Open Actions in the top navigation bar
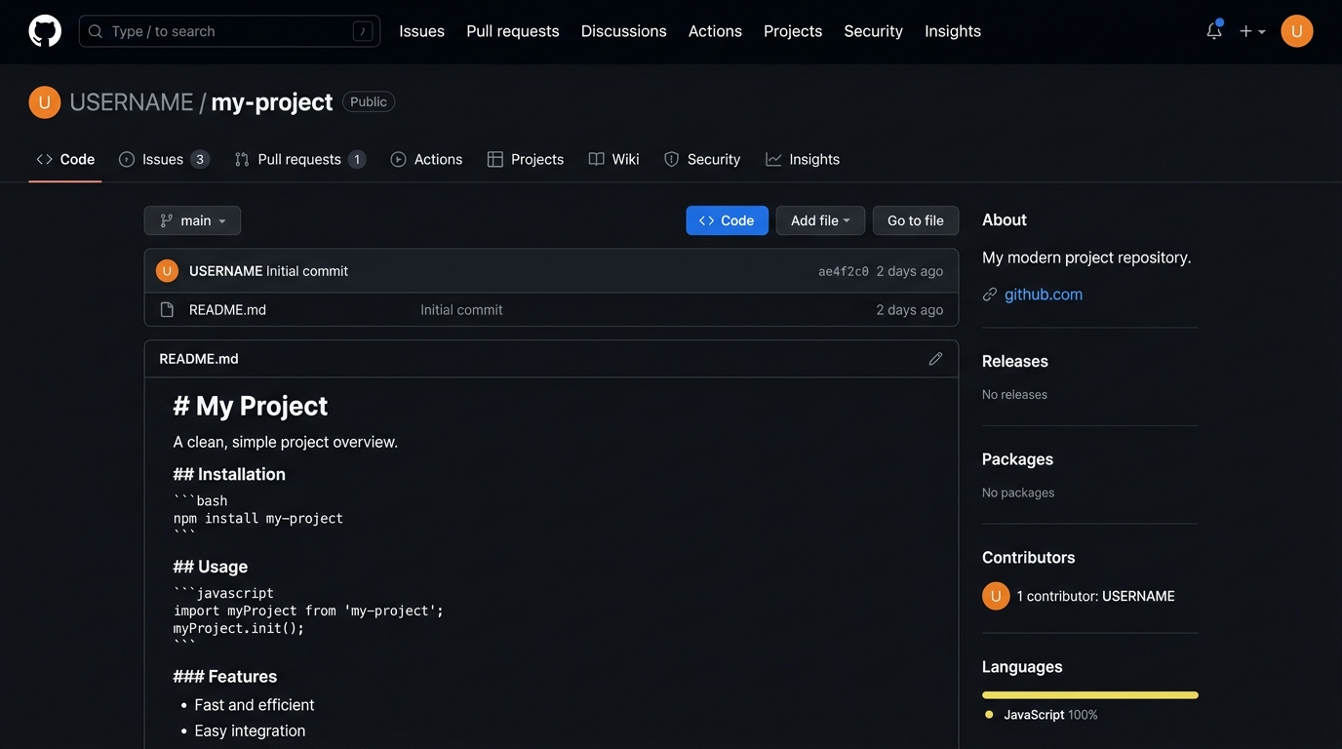Screen dimensions: 1342x749 [715, 31]
